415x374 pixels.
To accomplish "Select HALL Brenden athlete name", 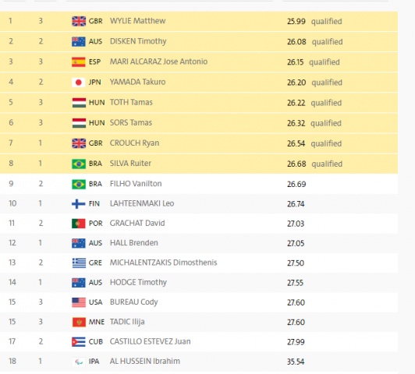I will (134, 243).
